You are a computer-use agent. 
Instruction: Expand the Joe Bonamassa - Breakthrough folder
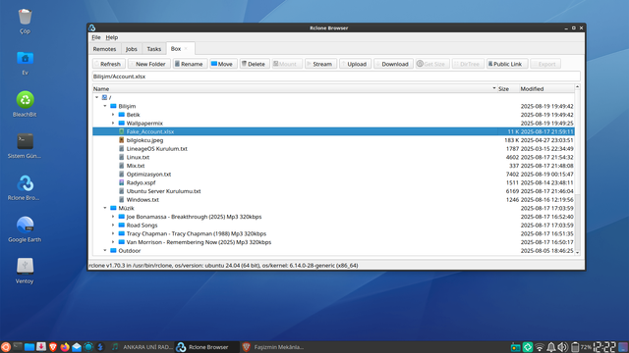point(113,217)
